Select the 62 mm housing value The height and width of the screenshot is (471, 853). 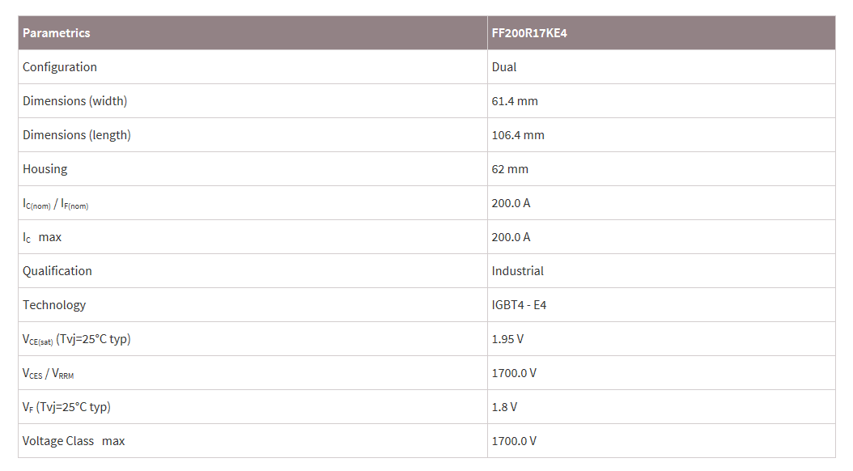coord(510,169)
